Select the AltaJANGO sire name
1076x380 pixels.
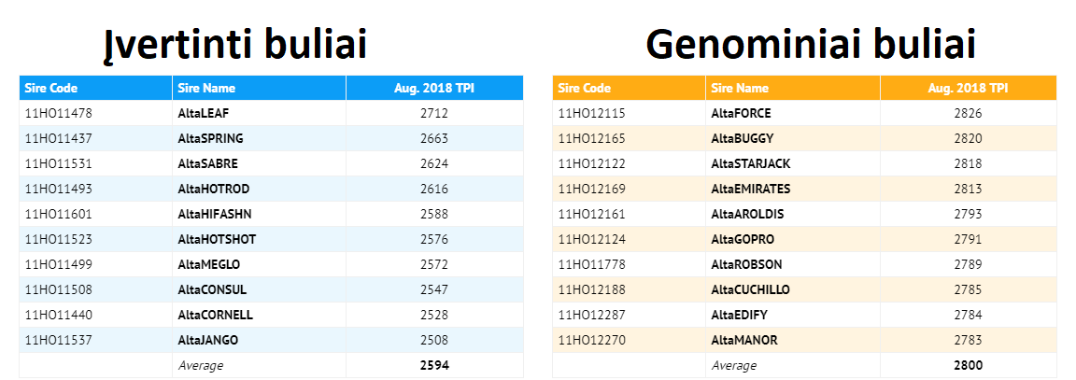pos(209,340)
